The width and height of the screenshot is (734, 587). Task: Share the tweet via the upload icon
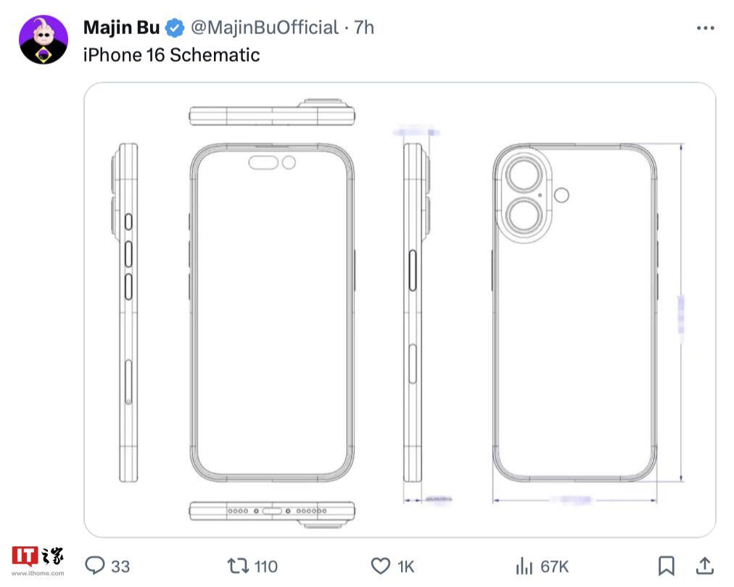pyautogui.click(x=706, y=567)
